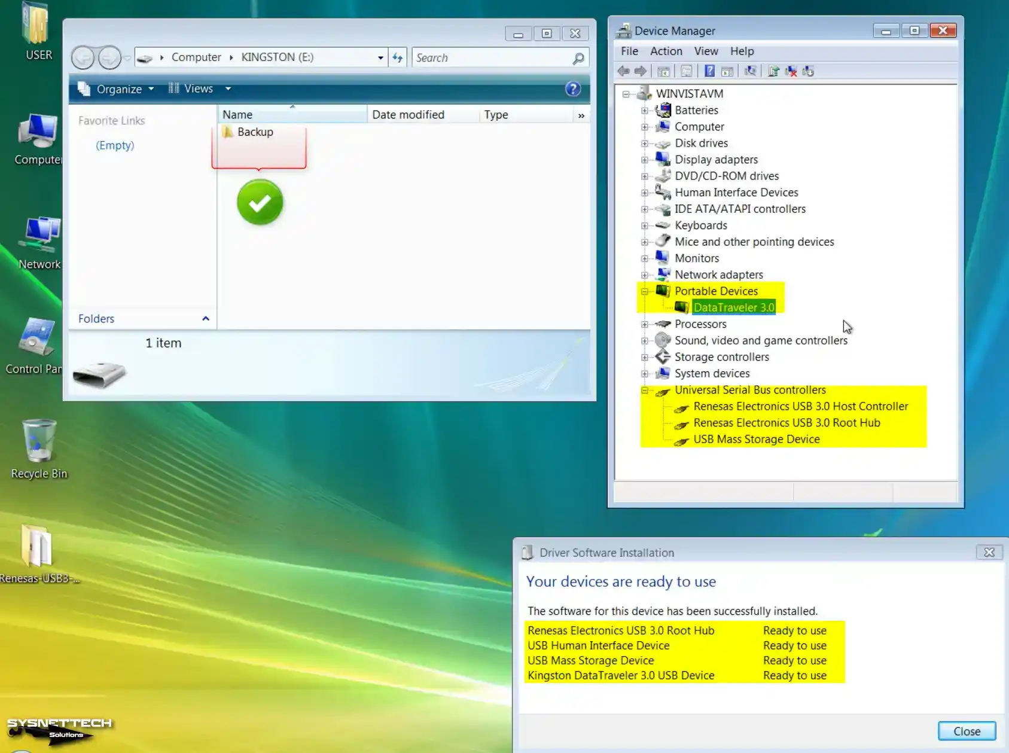The width and height of the screenshot is (1009, 753).
Task: Expand Human Interface Devices node
Action: coord(645,193)
